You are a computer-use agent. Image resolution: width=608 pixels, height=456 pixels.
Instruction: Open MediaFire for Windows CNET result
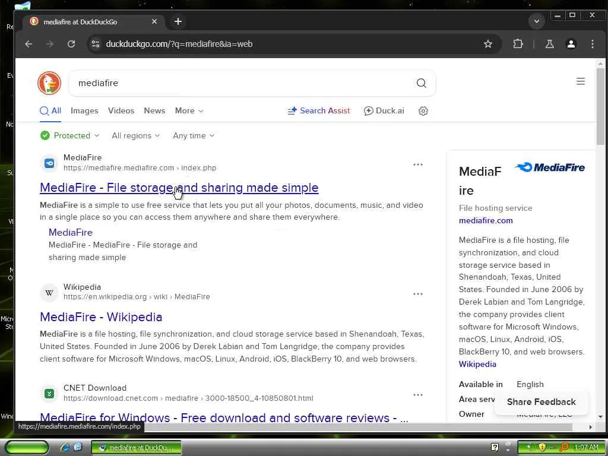tap(224, 417)
